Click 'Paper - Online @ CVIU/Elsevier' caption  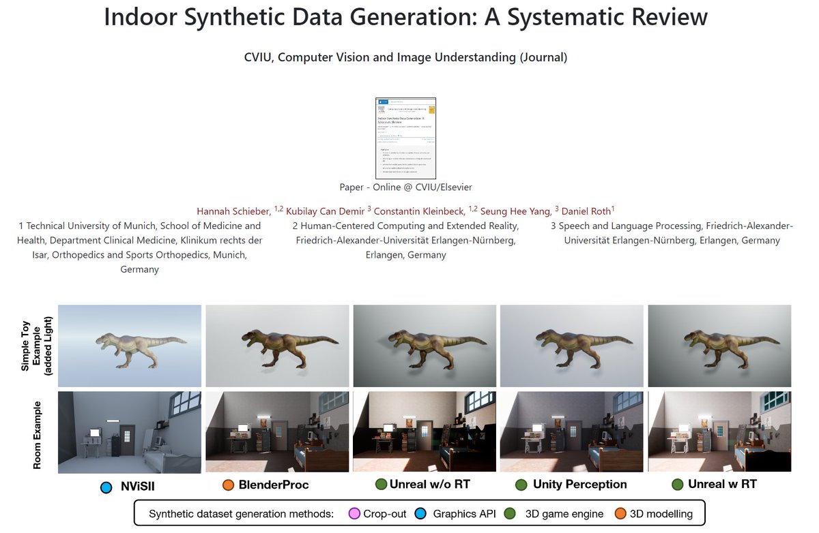405,187
